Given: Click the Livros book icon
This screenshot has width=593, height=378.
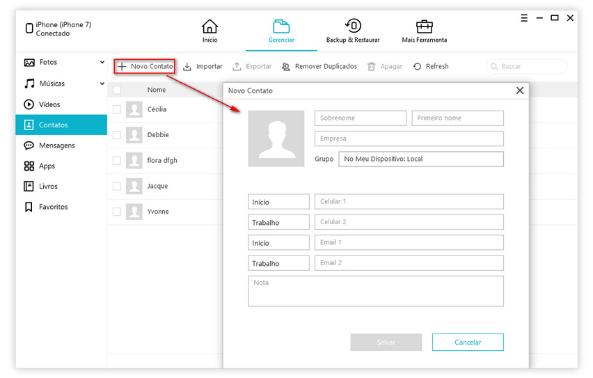Looking at the screenshot, I should [29, 186].
